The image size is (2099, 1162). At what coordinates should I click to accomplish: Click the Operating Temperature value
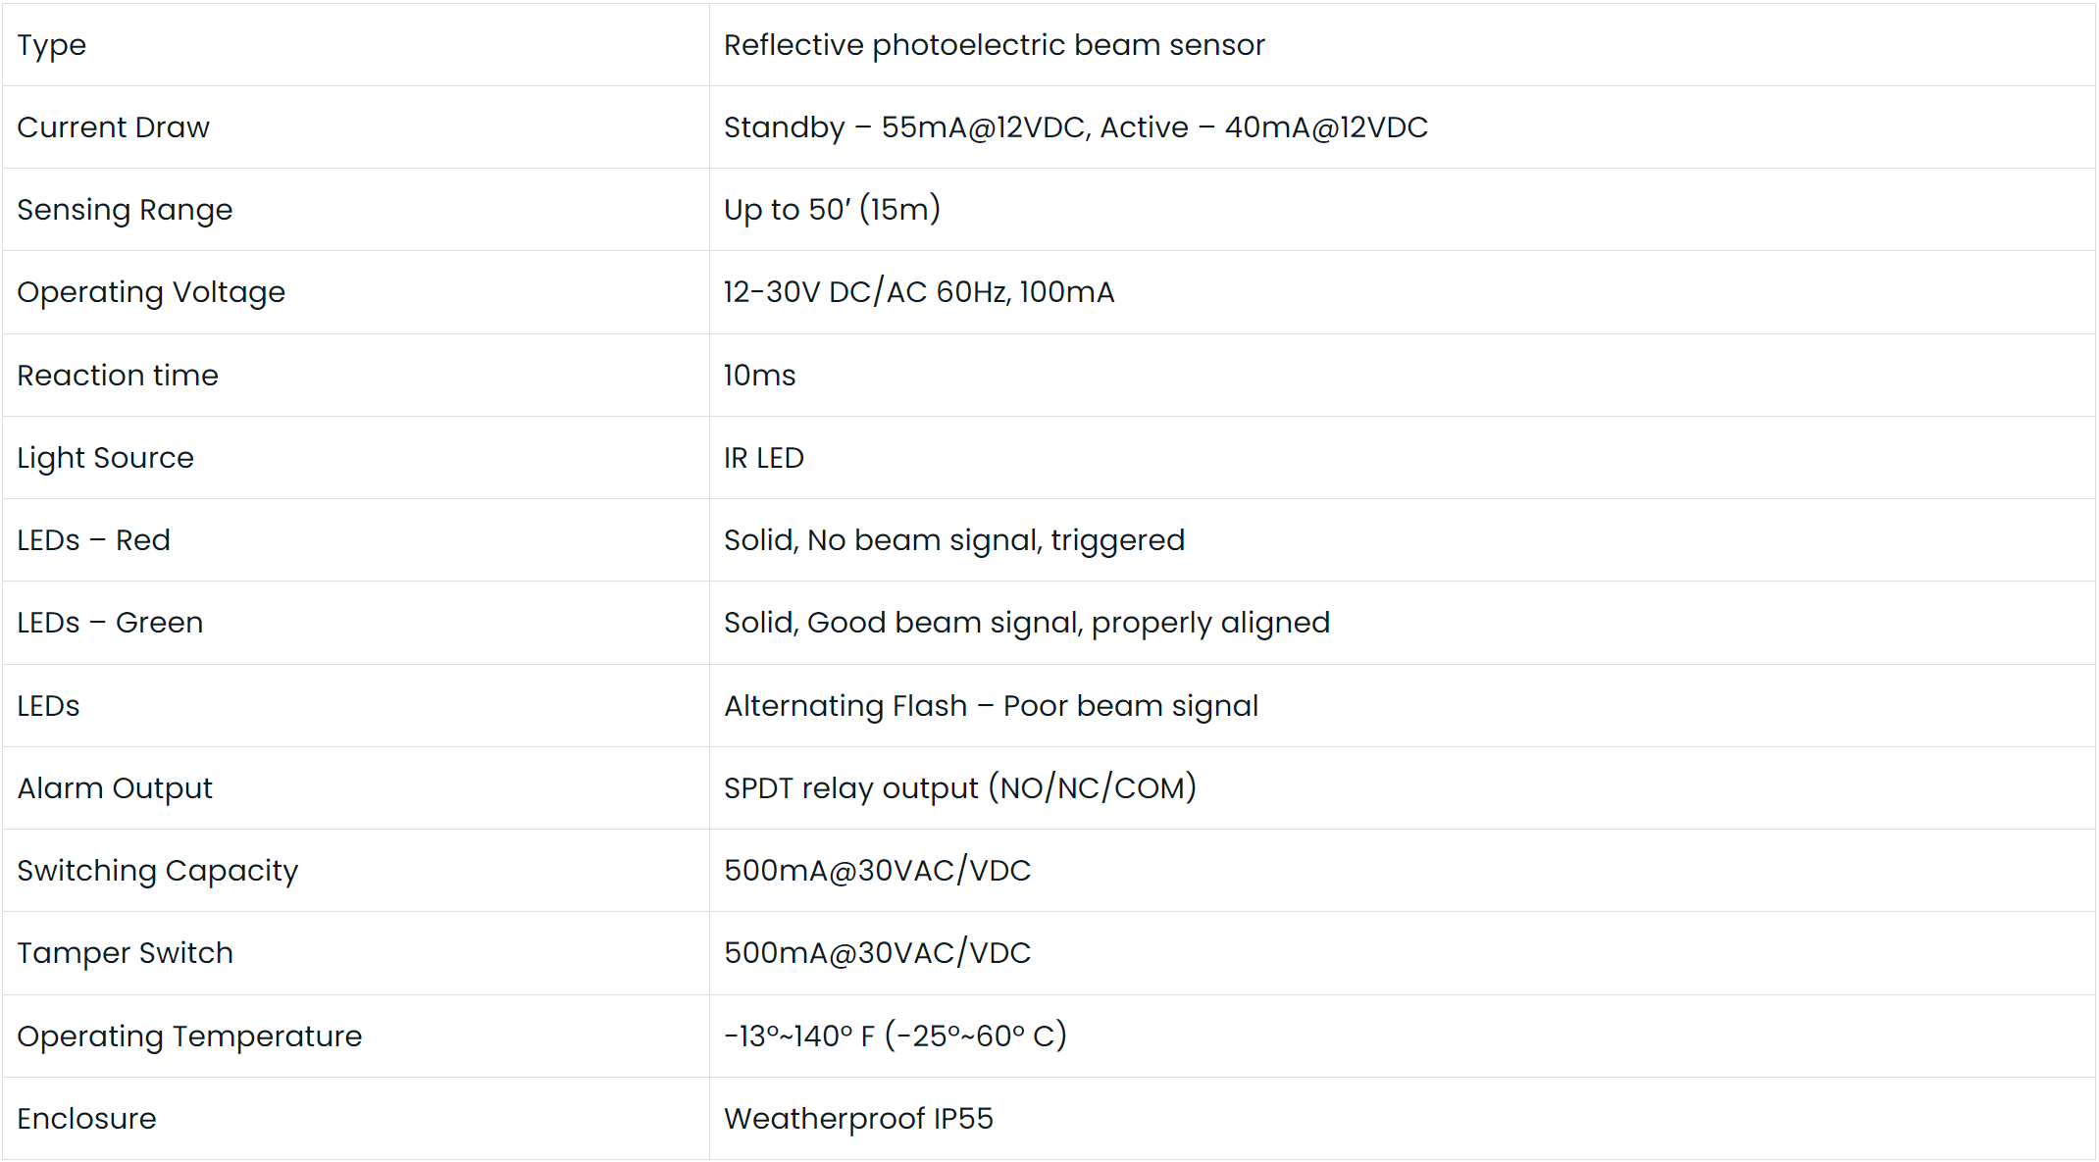[x=895, y=1036]
